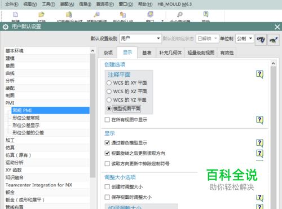Uncheck 视图旋转之后更新读取方向 checkbox
282x209 pixels.
click(107, 153)
